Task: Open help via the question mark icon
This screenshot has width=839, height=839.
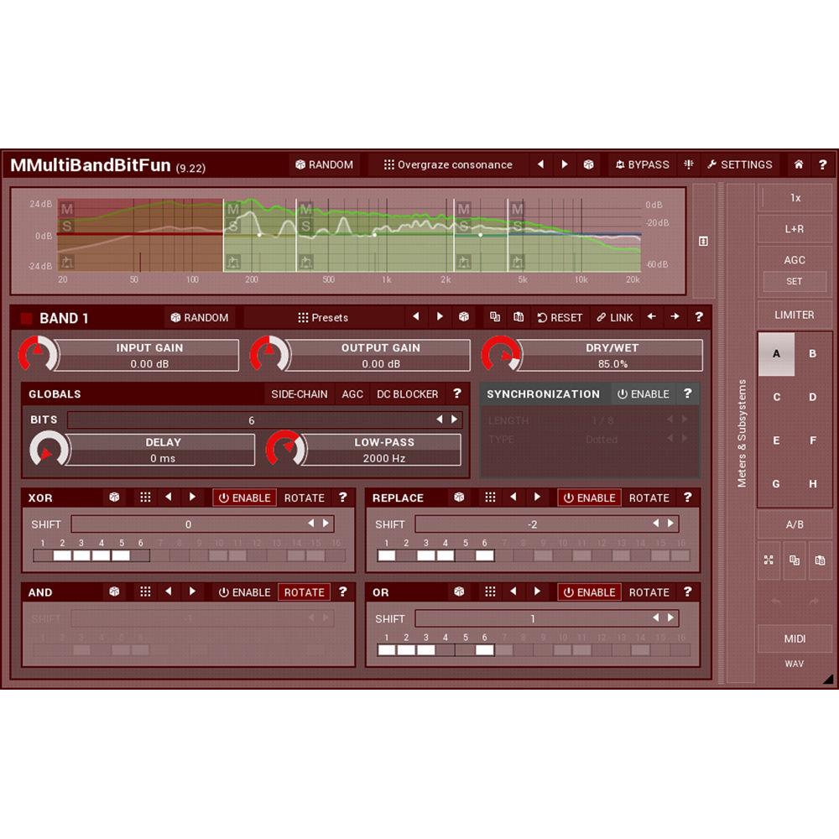Action: click(824, 164)
